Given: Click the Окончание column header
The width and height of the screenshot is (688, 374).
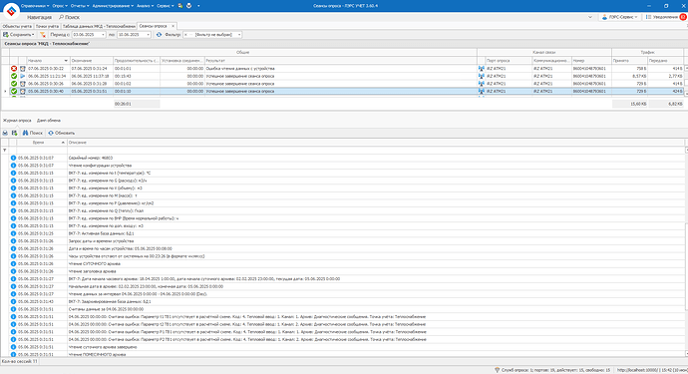Looking at the screenshot, I should 92,61.
